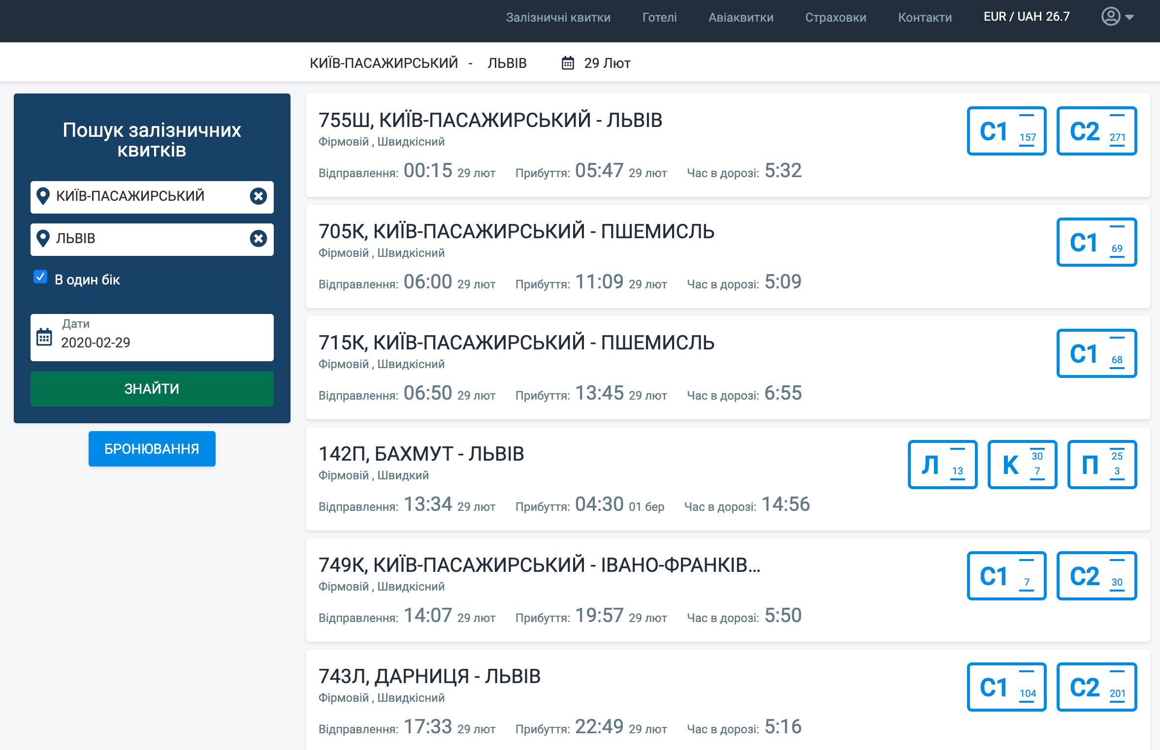Open train title 142П, БАХМУТ - ЛЬВІВ

[421, 454]
